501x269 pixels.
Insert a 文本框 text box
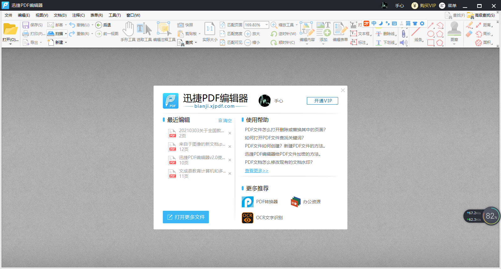pyautogui.click(x=360, y=34)
